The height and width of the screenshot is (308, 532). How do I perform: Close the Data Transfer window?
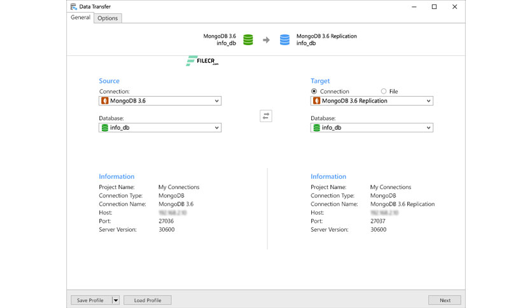pos(454,7)
